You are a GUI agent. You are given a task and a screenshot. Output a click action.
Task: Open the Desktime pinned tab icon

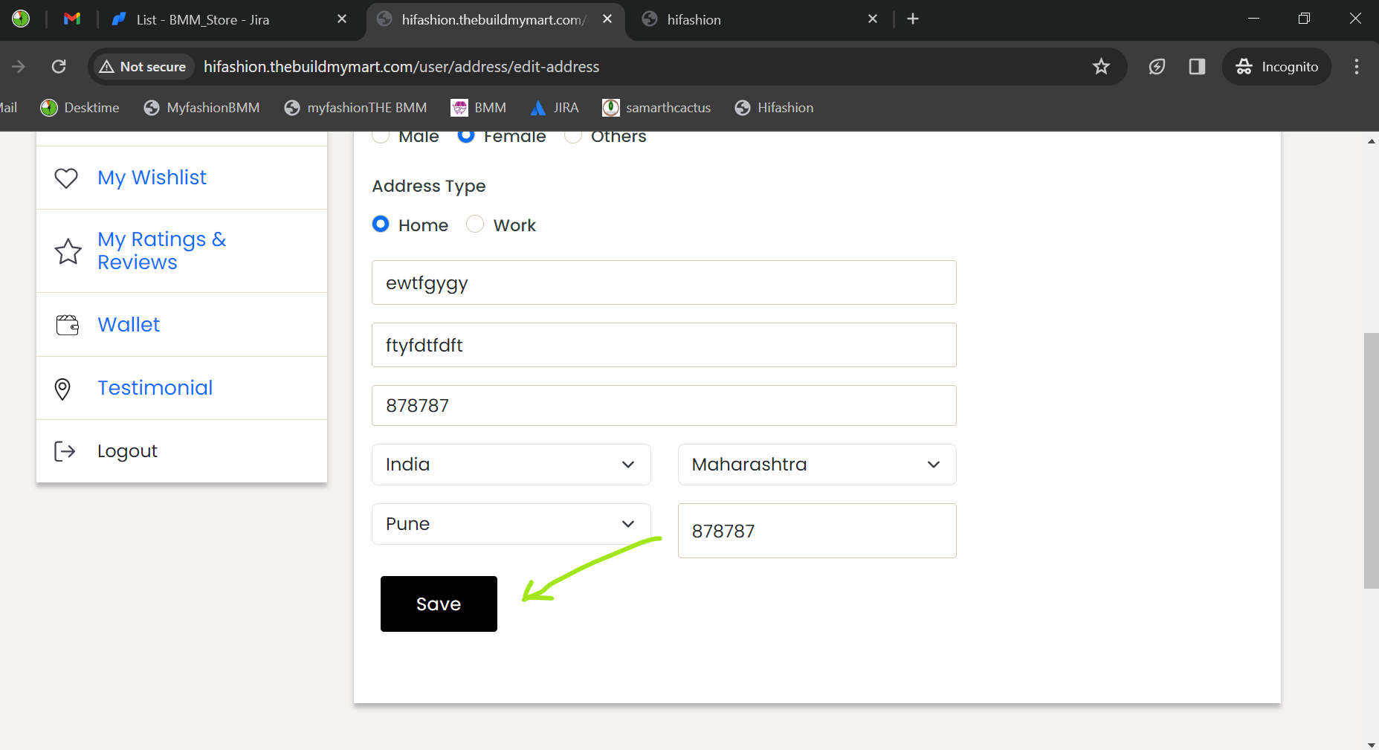[21, 19]
